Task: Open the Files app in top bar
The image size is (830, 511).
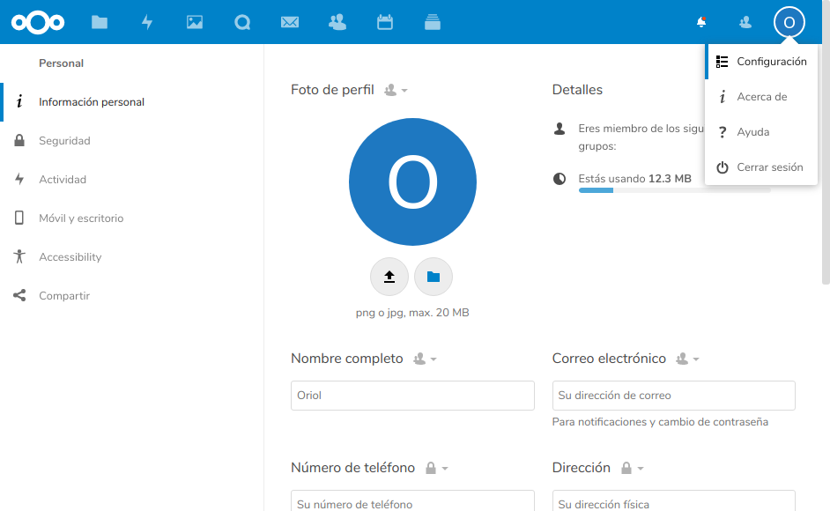Action: point(100,22)
